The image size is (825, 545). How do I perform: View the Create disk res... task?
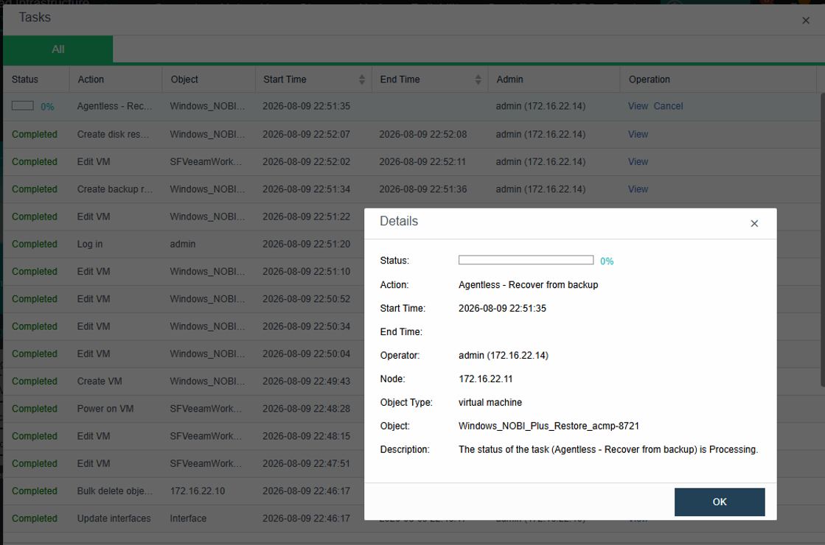pos(638,134)
